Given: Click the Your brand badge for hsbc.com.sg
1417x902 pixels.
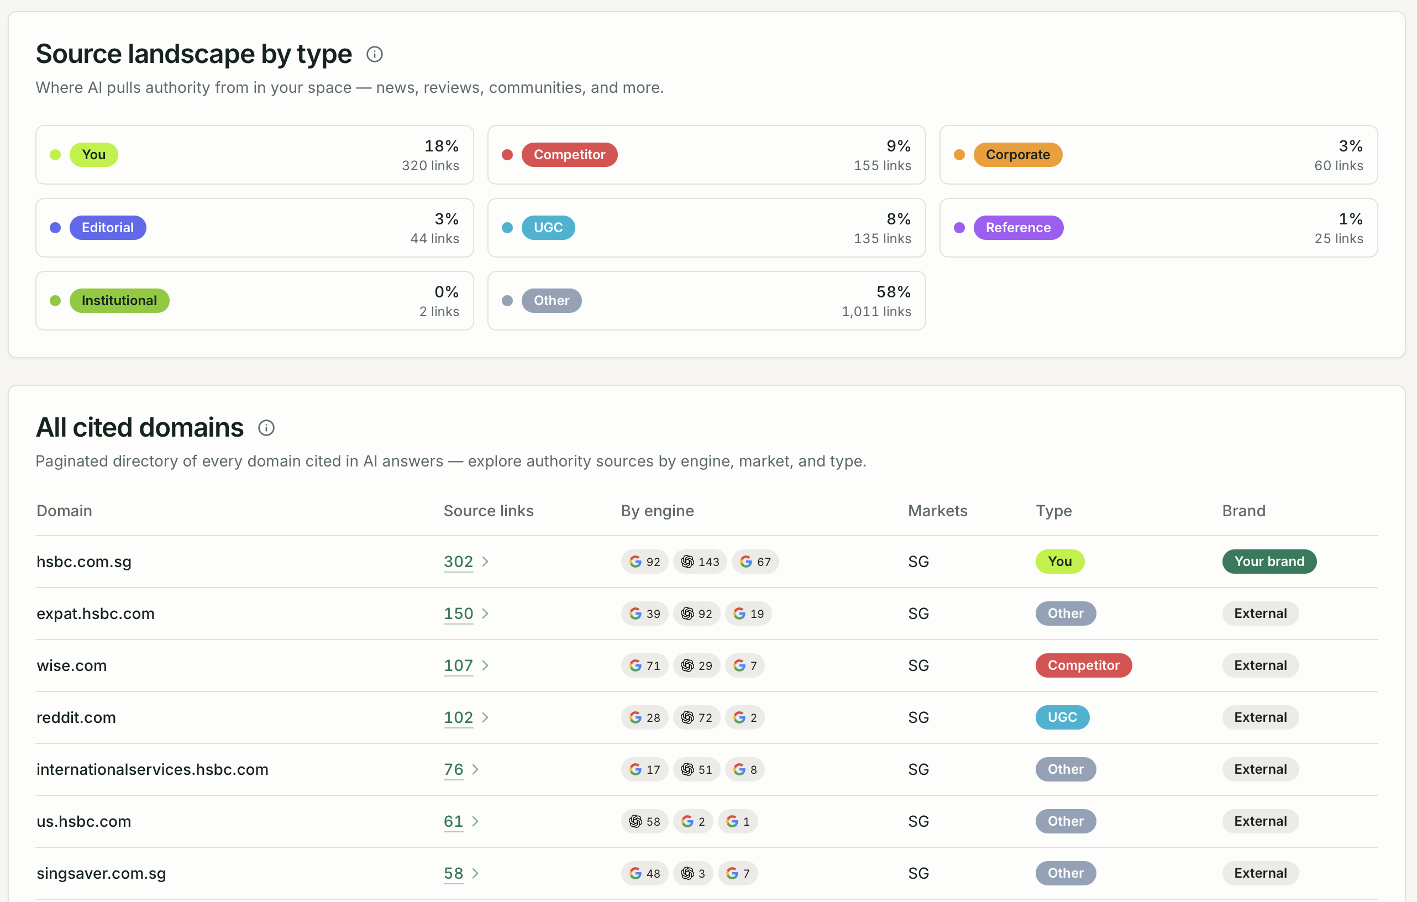Looking at the screenshot, I should click(1269, 562).
